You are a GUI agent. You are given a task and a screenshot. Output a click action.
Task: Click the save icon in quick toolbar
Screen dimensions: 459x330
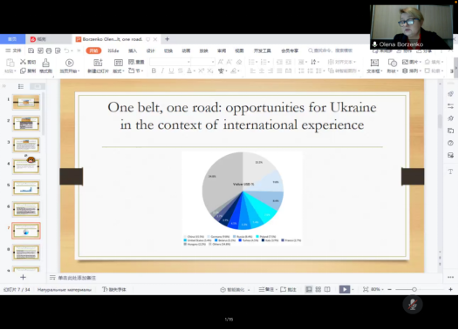(31, 51)
